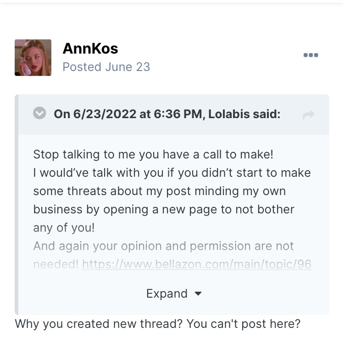The height and width of the screenshot is (359, 344).
Task: Click the "Lolabis said:" quote header
Action: (x=244, y=114)
